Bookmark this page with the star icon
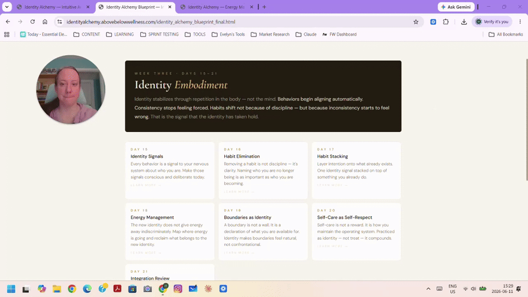The width and height of the screenshot is (528, 297). click(416, 22)
